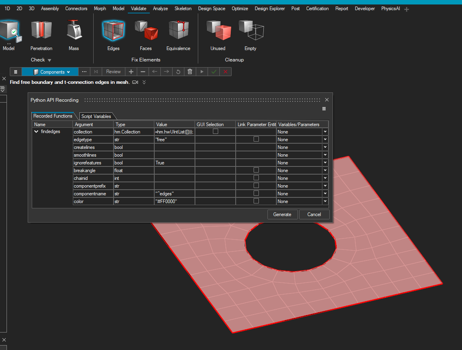
Task: Click the Review button
Action: click(x=114, y=72)
